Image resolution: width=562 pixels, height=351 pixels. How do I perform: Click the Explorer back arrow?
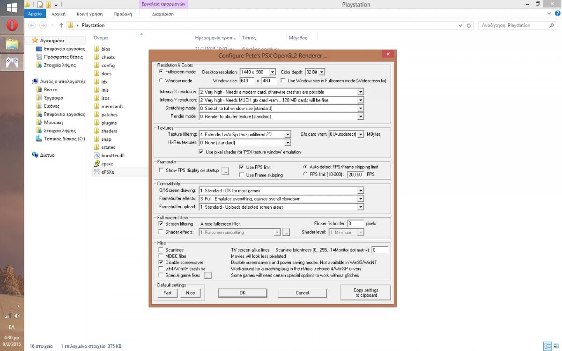pyautogui.click(x=31, y=25)
